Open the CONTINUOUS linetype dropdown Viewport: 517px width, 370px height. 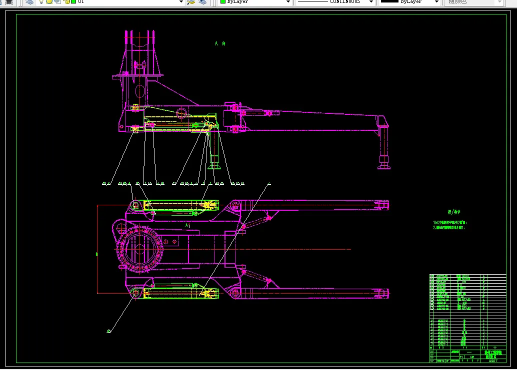pyautogui.click(x=371, y=2)
